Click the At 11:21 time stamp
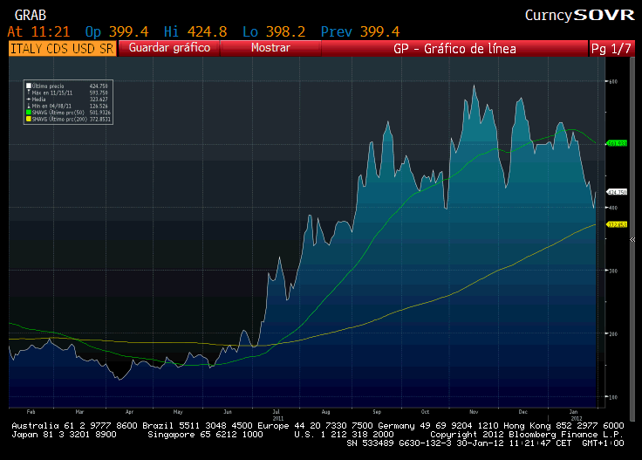 (x=39, y=31)
